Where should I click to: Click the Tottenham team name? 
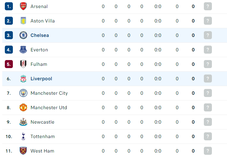click(x=43, y=136)
